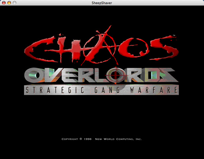
Task: Click the gray zoom button in title bar
Action: click(x=15, y=3)
